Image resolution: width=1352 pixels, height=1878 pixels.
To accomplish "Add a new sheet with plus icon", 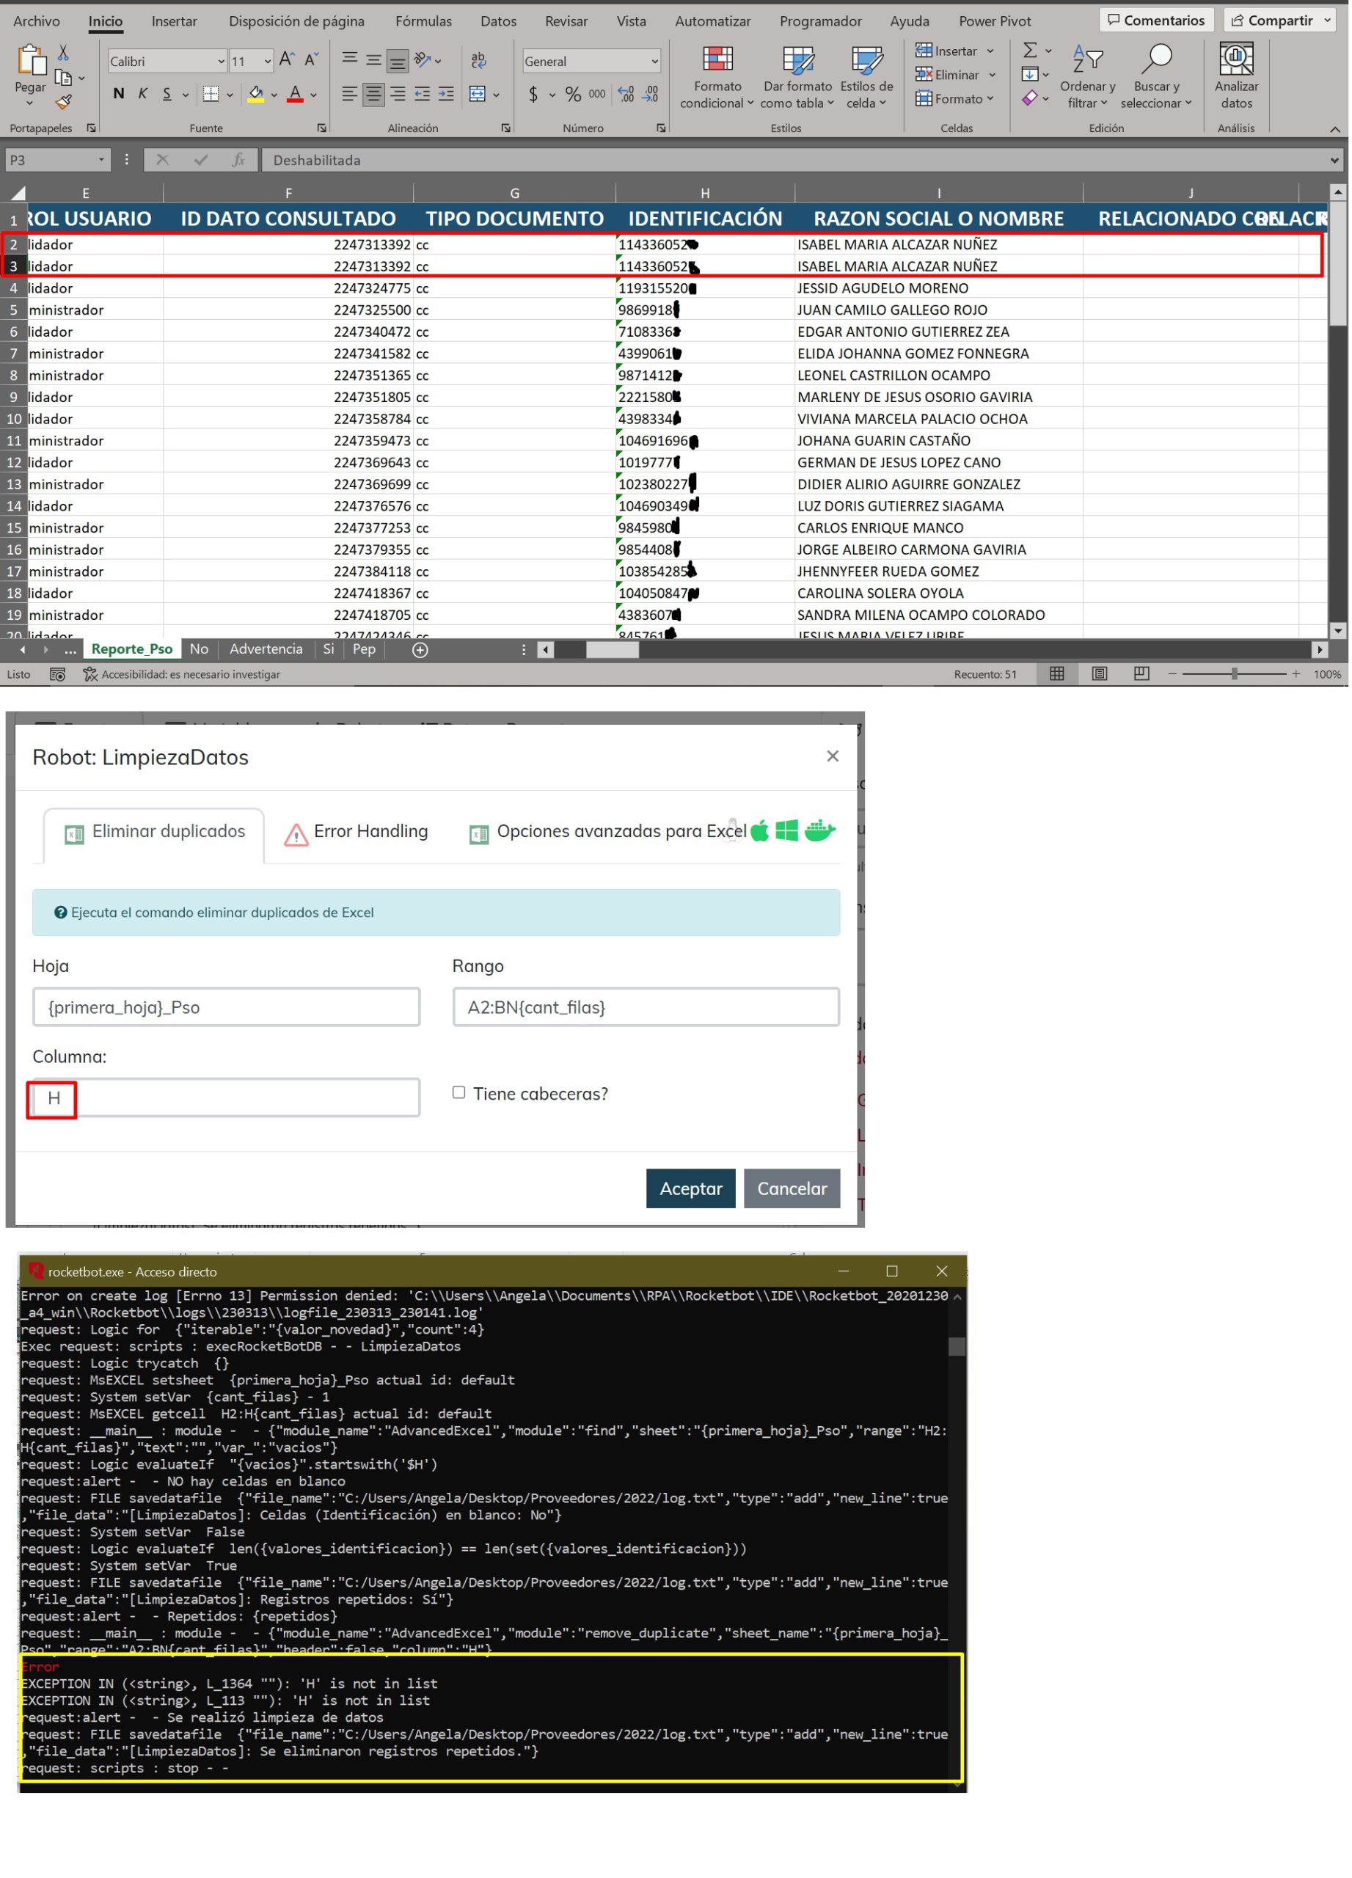I will click(x=420, y=650).
